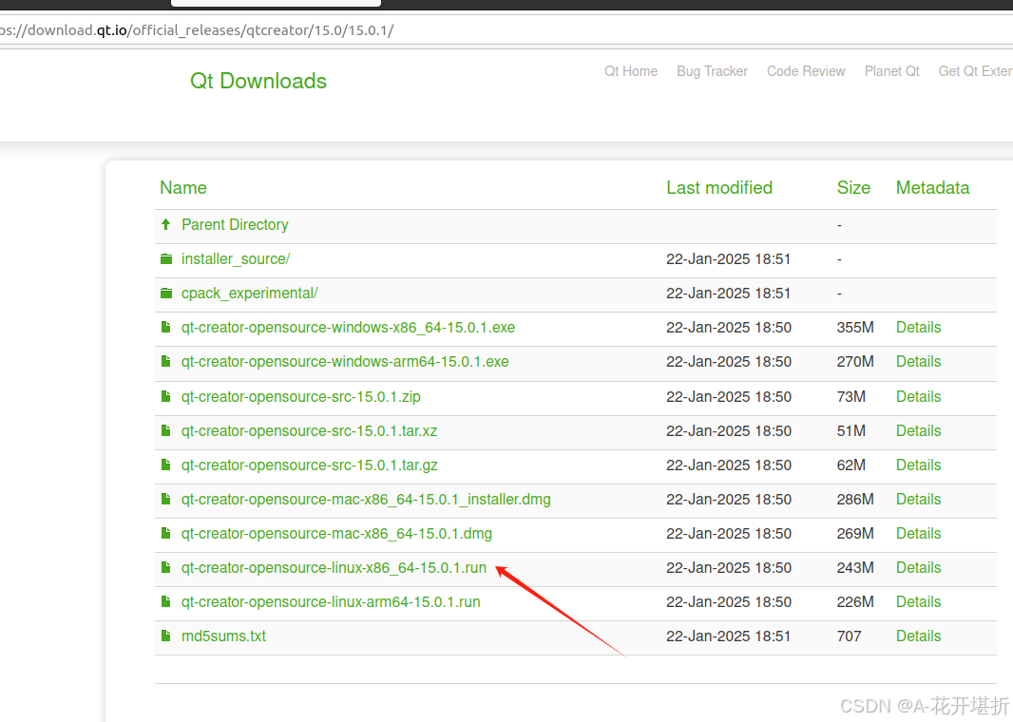Click file icon of windows-arm64-15.0.1.exe row
1013x722 pixels.
tap(166, 361)
